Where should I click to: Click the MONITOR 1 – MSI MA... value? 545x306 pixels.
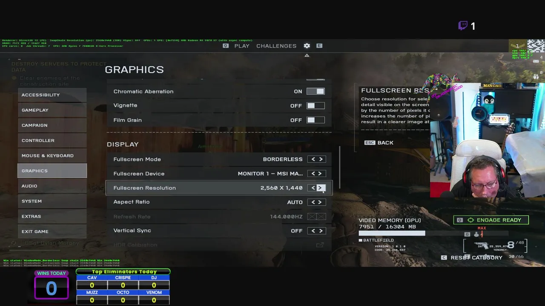click(270, 173)
